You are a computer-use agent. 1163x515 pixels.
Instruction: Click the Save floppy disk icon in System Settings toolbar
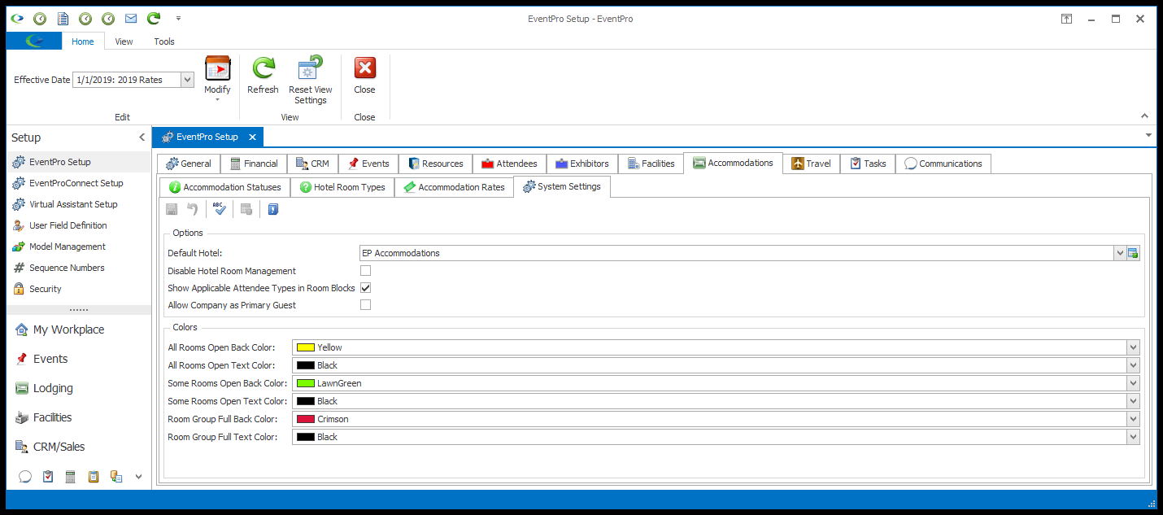(172, 209)
